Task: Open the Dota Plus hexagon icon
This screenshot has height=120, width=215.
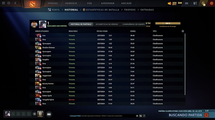Action: pos(203,3)
